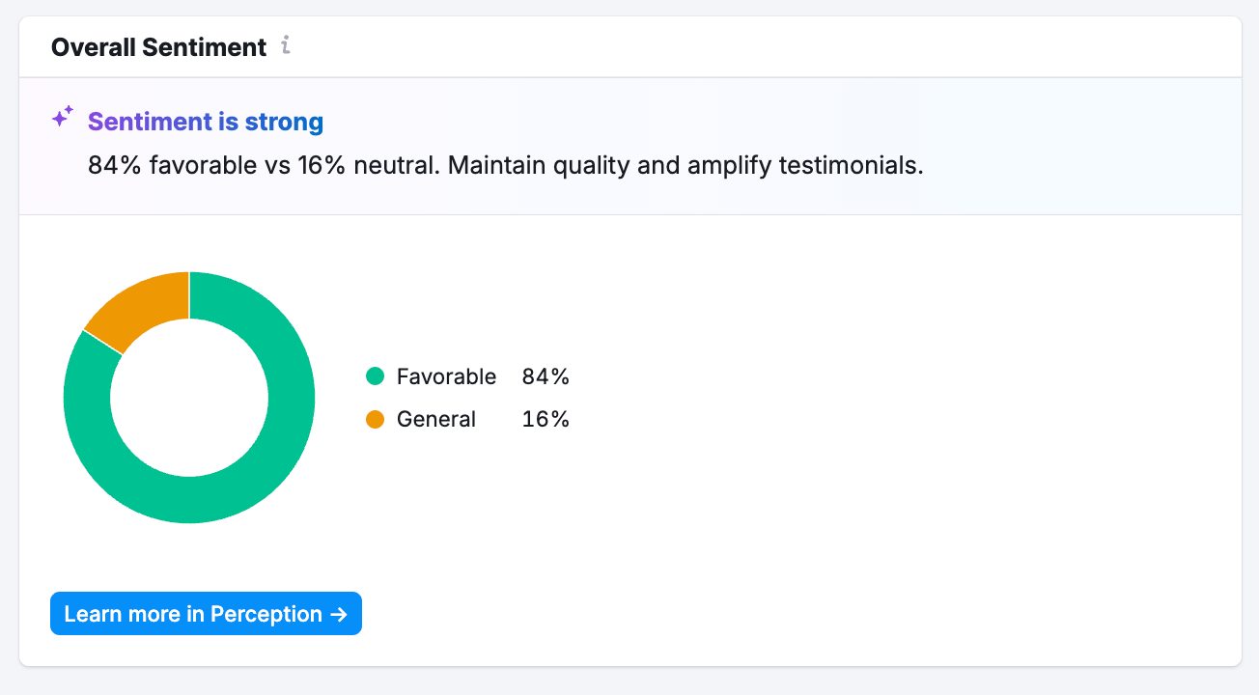The height and width of the screenshot is (695, 1259).
Task: Click the purple sparkle AI icon
Action: point(62,117)
